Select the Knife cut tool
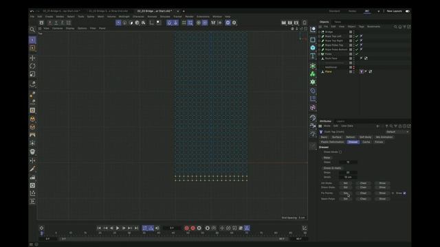This screenshot has height=247, width=440. (32, 169)
